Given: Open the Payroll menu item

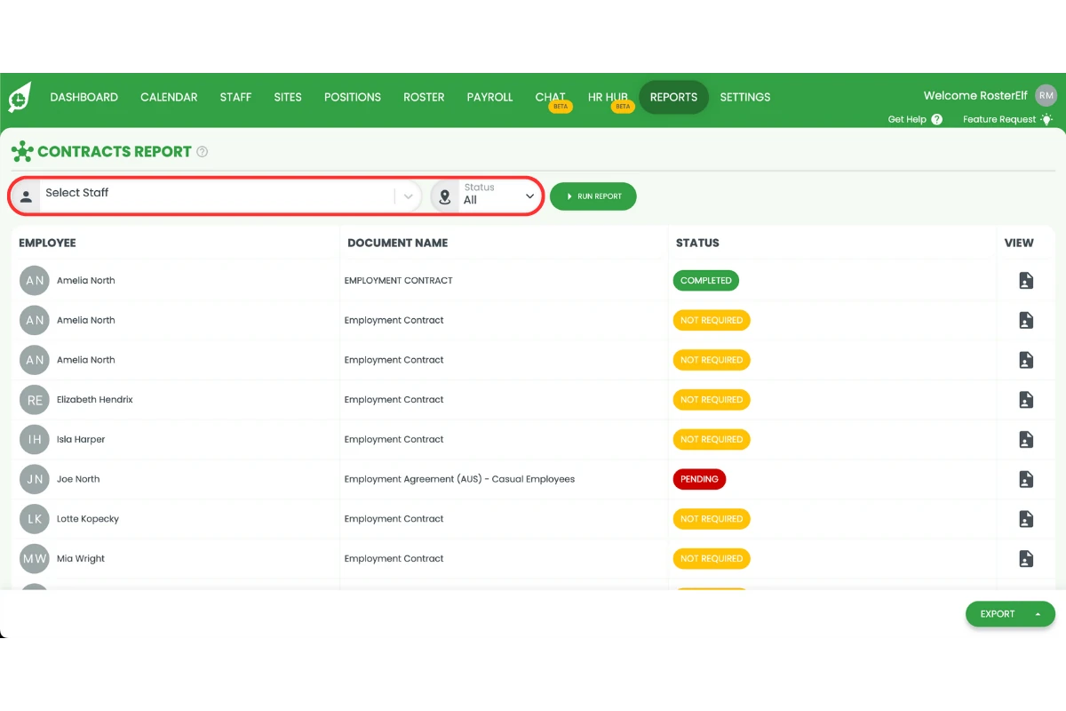Looking at the screenshot, I should (x=489, y=97).
